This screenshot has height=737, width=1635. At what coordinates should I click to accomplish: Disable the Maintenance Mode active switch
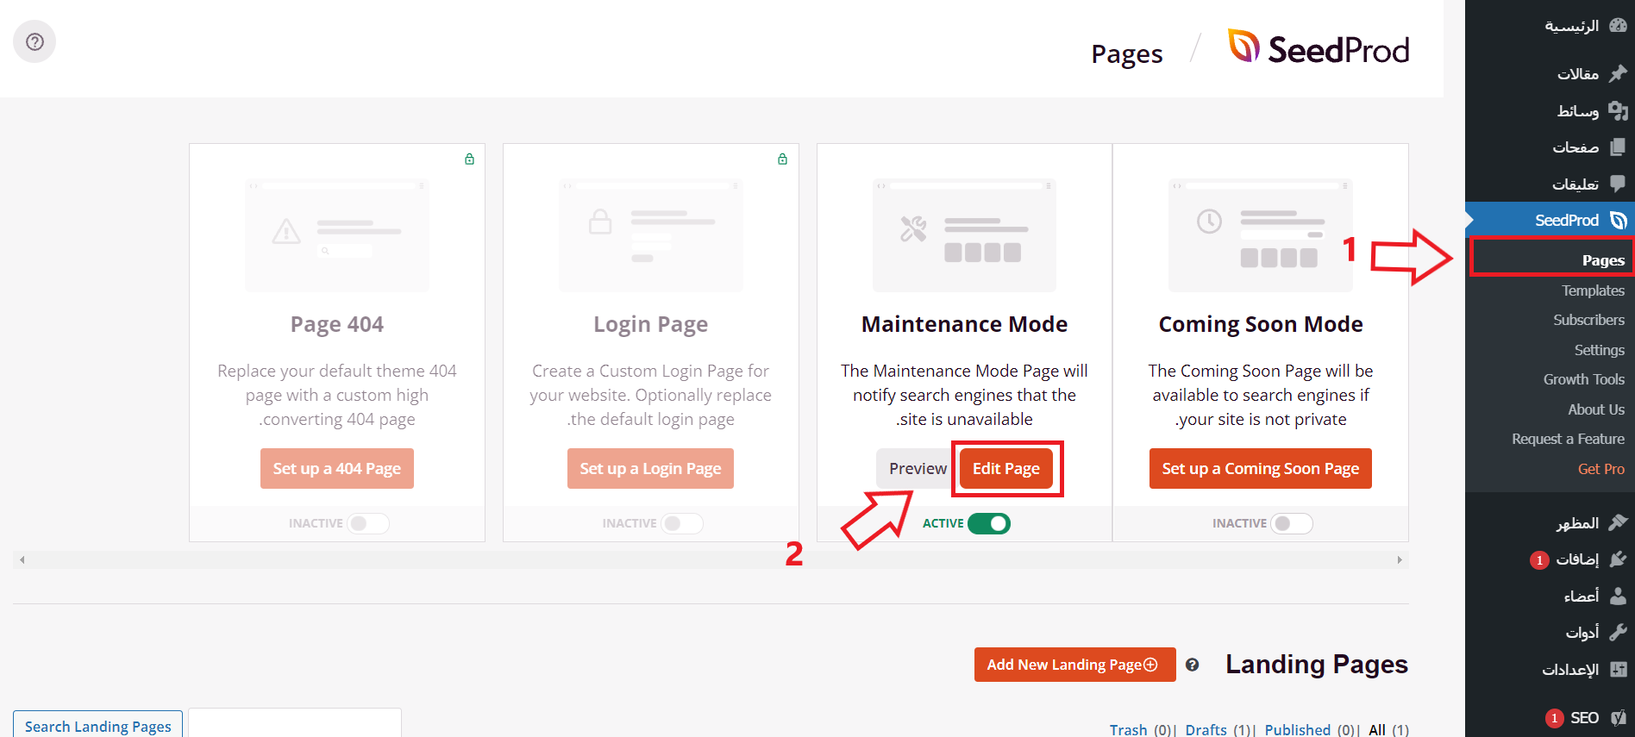point(989,523)
